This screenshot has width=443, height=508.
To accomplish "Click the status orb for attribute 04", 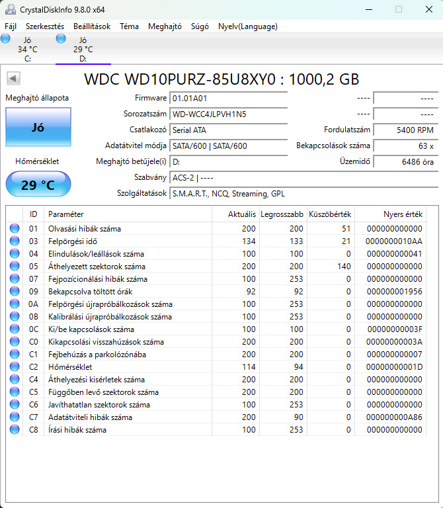I will pyautogui.click(x=15, y=254).
